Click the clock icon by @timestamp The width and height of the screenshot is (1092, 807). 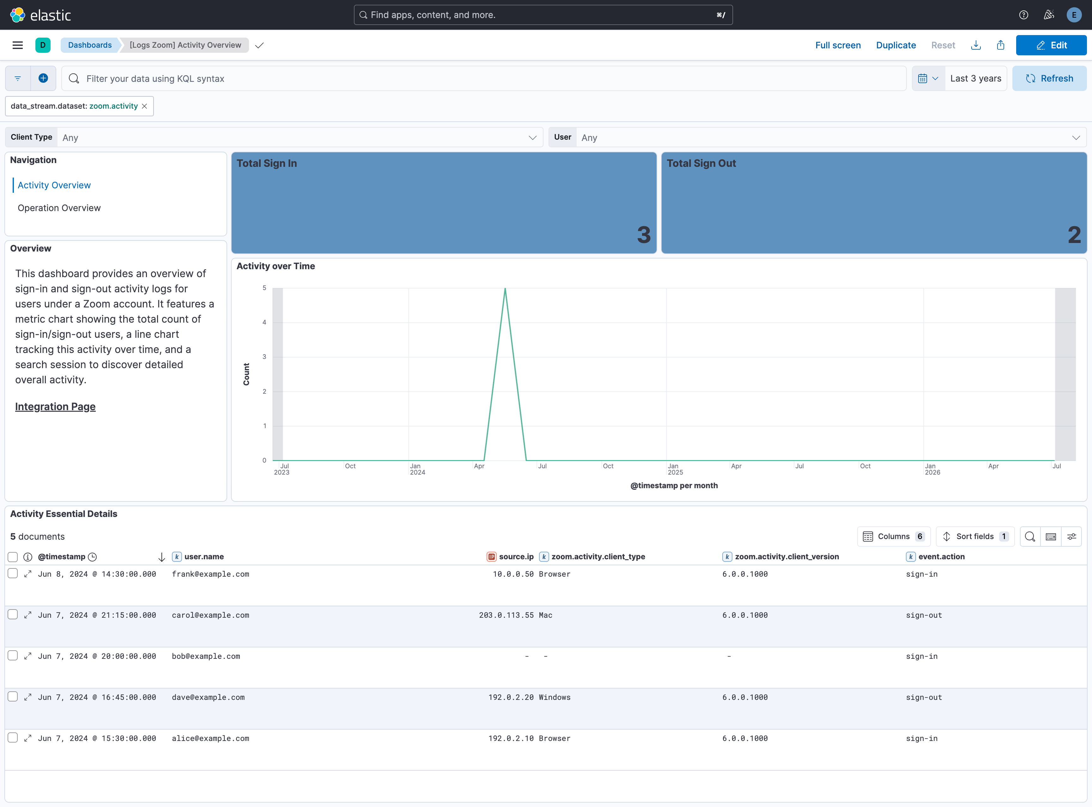(x=92, y=557)
